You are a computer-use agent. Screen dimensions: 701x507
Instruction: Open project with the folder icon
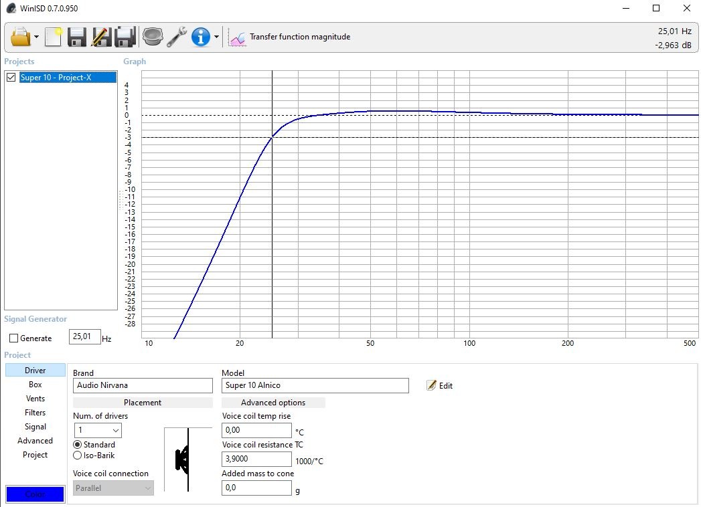pos(21,37)
